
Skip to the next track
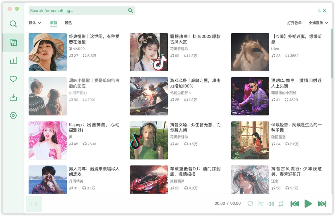pos(322,203)
